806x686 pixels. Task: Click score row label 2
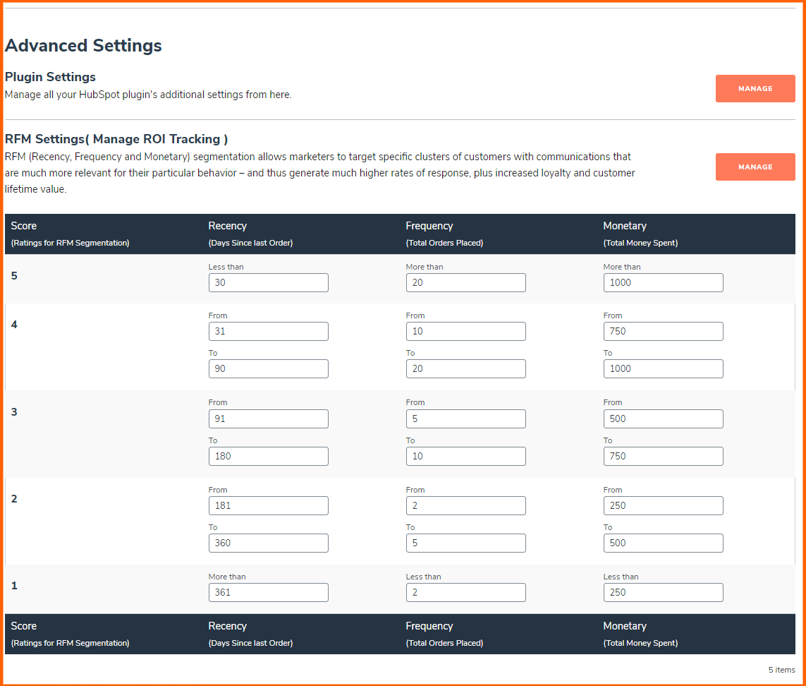click(x=14, y=499)
